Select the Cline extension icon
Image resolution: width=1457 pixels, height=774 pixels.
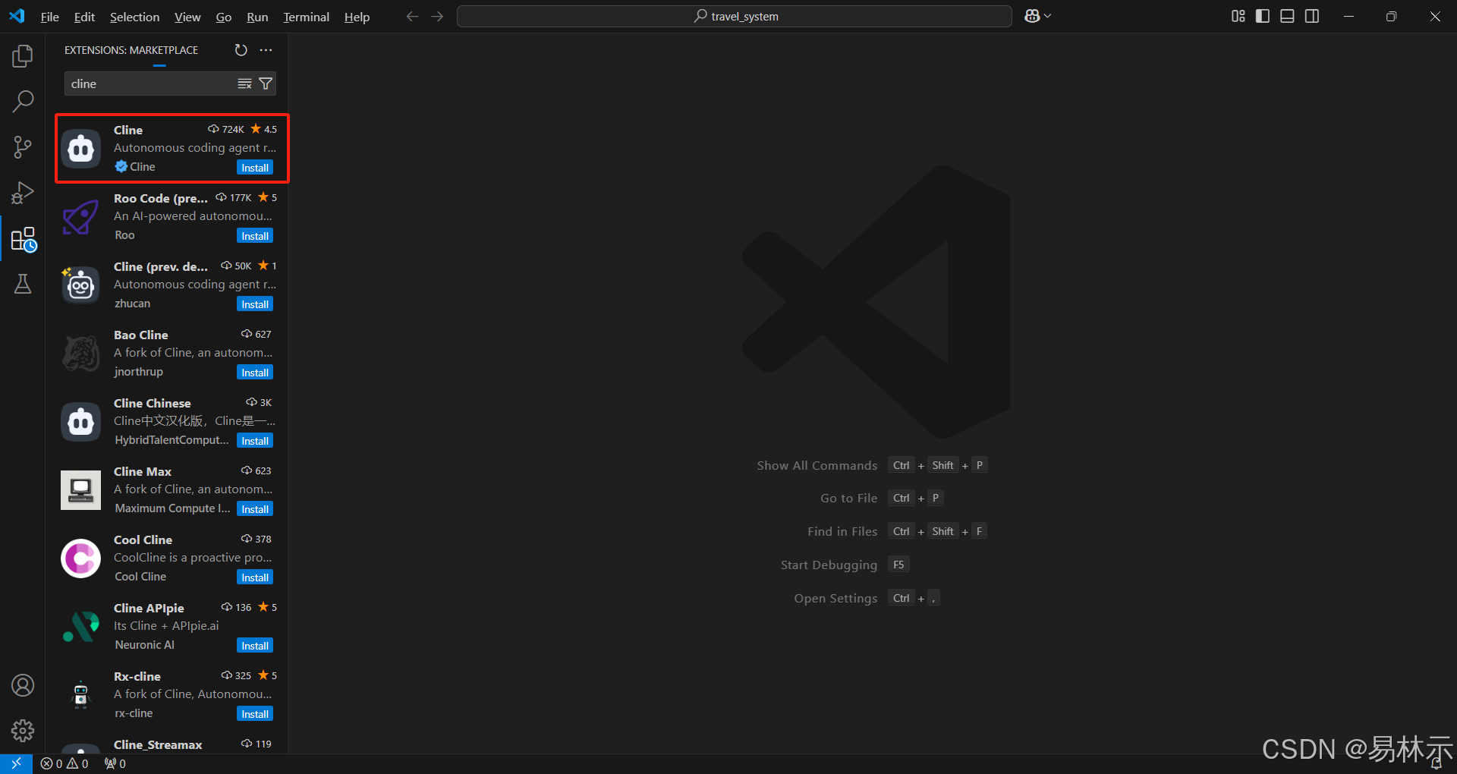point(80,148)
